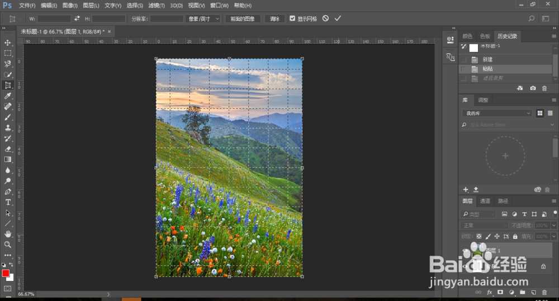Swap foreground and background colors
559x301 pixels.
[11, 264]
